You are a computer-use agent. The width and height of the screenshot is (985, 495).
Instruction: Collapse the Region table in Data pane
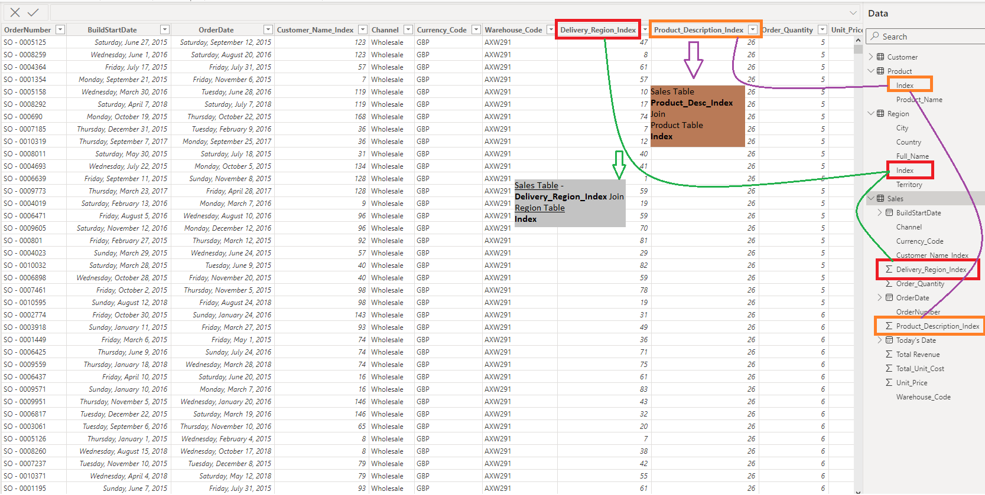[x=871, y=114]
